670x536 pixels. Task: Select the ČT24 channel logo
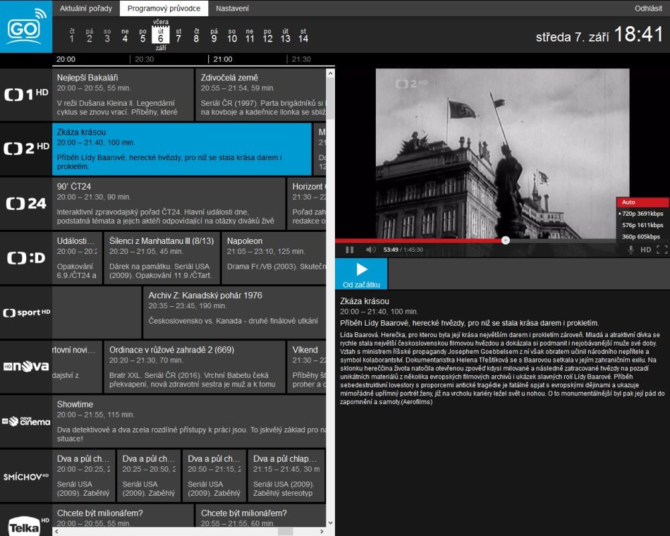pos(26,204)
